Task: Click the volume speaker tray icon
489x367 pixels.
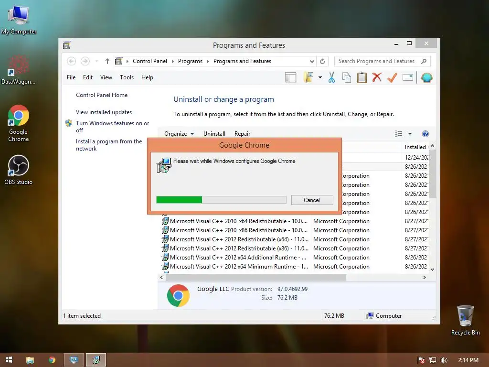Action: [444, 360]
